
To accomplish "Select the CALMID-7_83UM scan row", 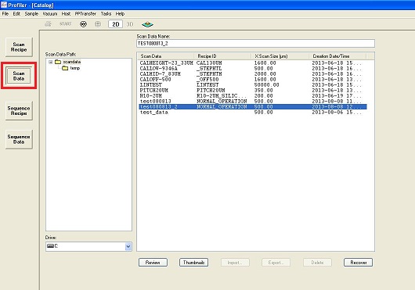I will pos(253,74).
